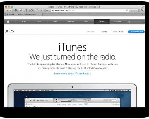Click the MacBook iTunes screenshot image
This screenshot has height=119, width=149.
click(72, 95)
